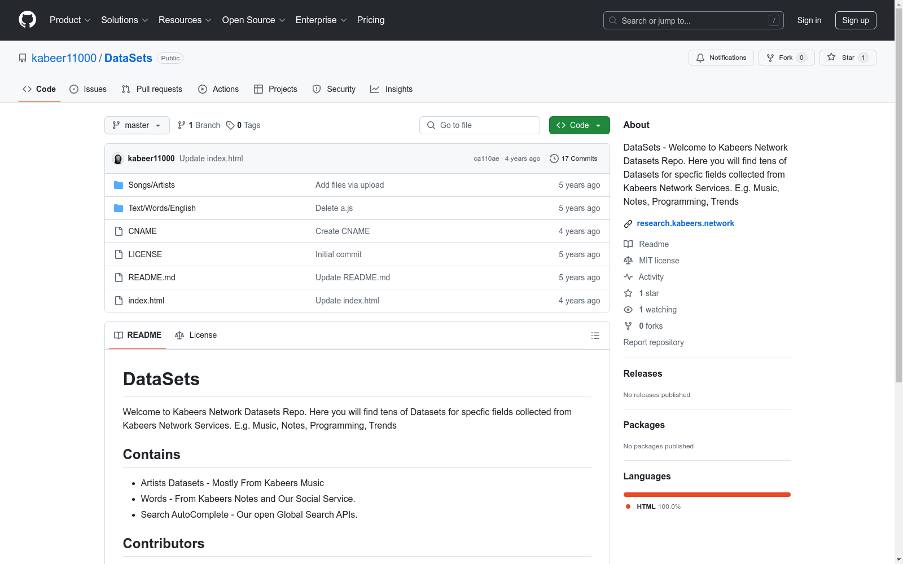Switch to the Actions tab
The image size is (903, 564).
[218, 89]
